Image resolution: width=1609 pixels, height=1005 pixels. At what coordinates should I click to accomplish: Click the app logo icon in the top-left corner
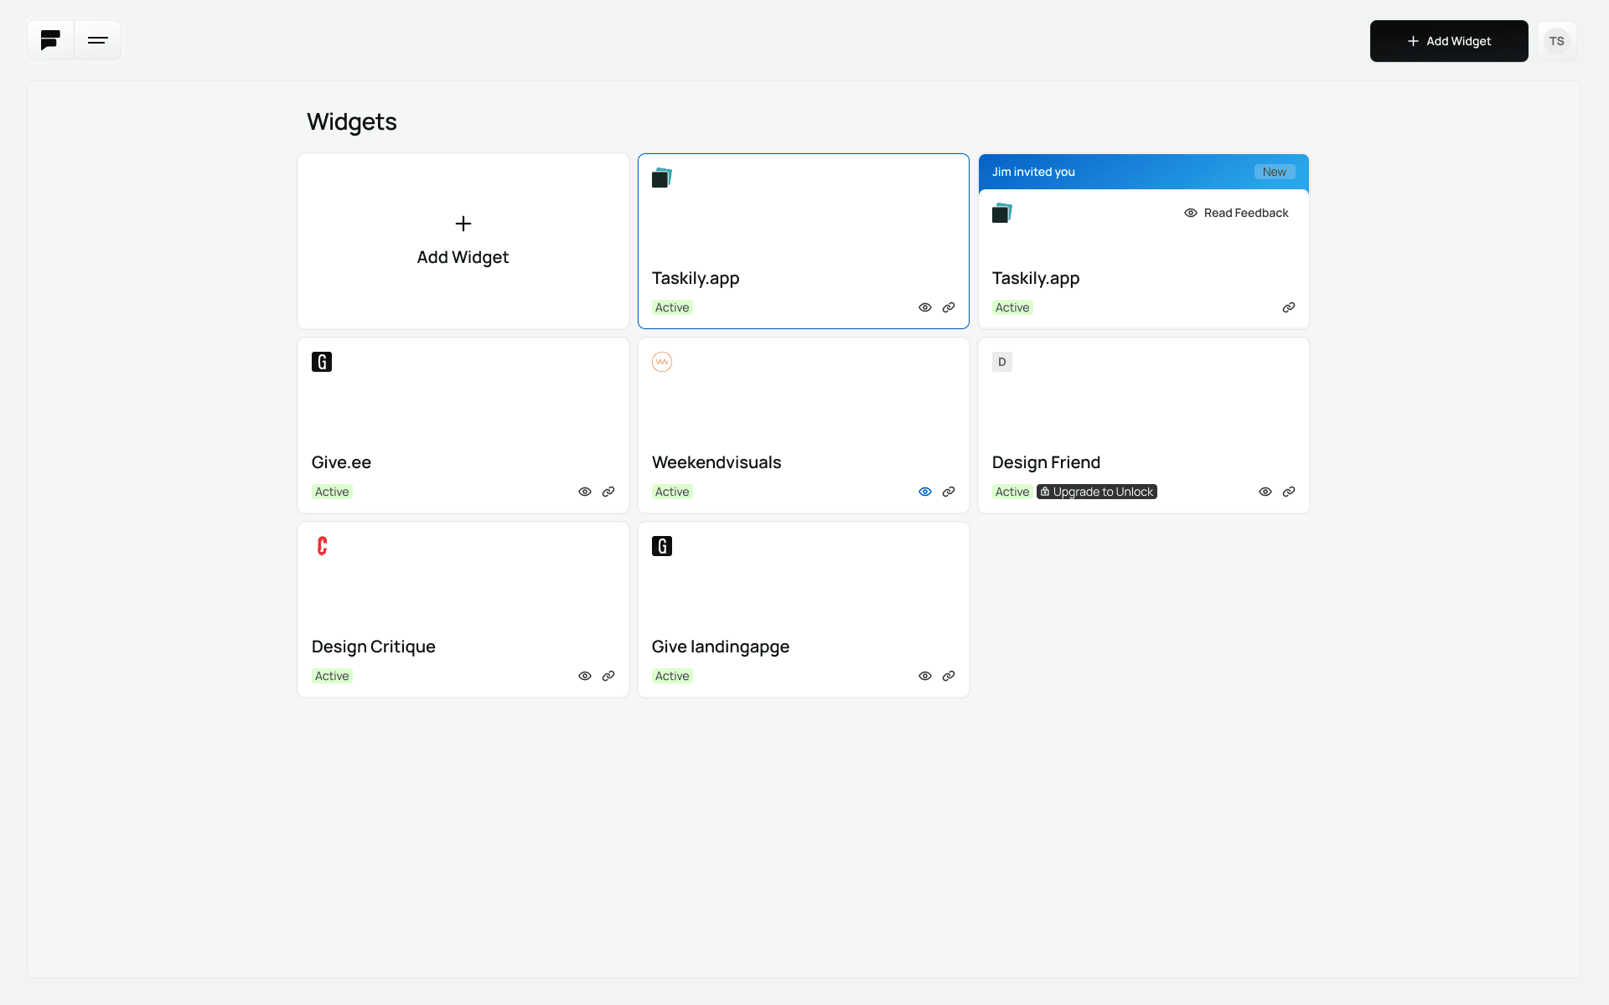point(49,40)
